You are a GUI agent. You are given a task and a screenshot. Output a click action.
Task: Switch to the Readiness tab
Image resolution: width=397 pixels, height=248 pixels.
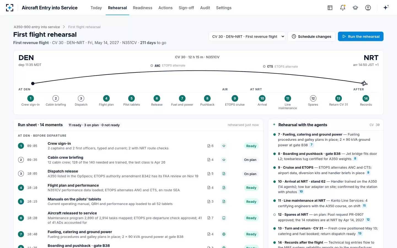[143, 8]
